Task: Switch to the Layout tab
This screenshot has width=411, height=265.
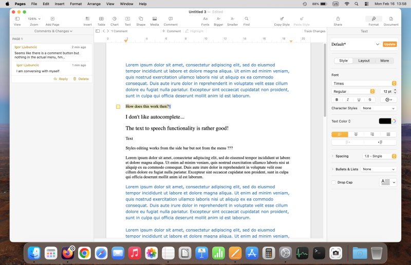Action: coord(364,60)
